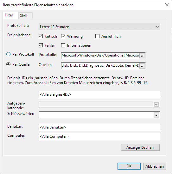Screen dimensions: 172x174
Task: Cancel the dialog with Abbrechen
Action: pyautogui.click(x=155, y=166)
